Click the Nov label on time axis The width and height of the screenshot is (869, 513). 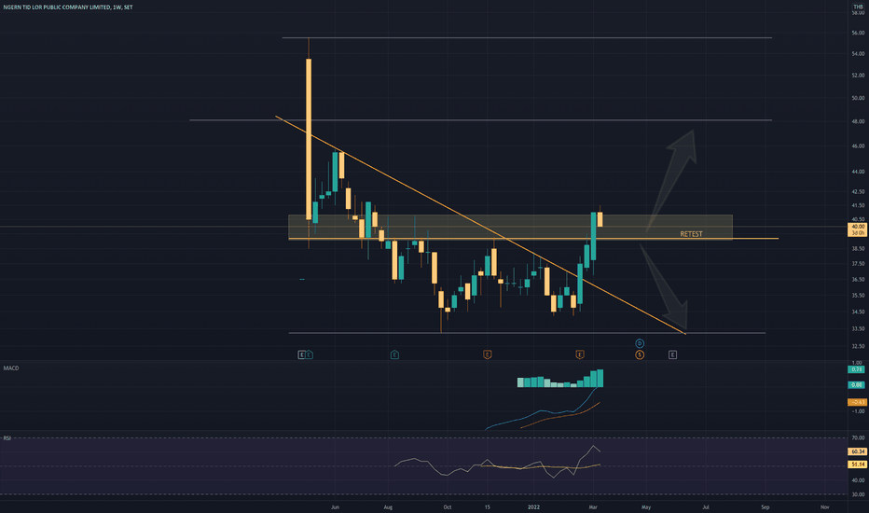(x=824, y=507)
